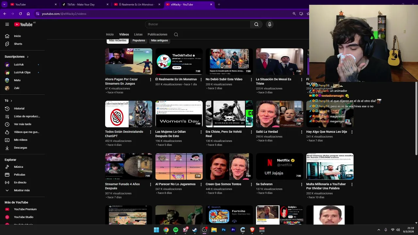Open video title Salió La Verdad

coord(267,132)
